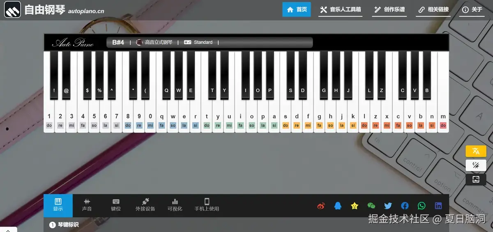
Task: Switch to the 键位 tab
Action: coord(116,205)
